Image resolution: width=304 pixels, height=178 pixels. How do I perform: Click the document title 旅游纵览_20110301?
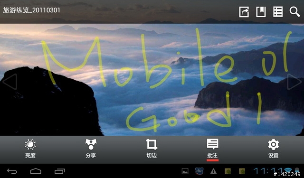[31, 10]
